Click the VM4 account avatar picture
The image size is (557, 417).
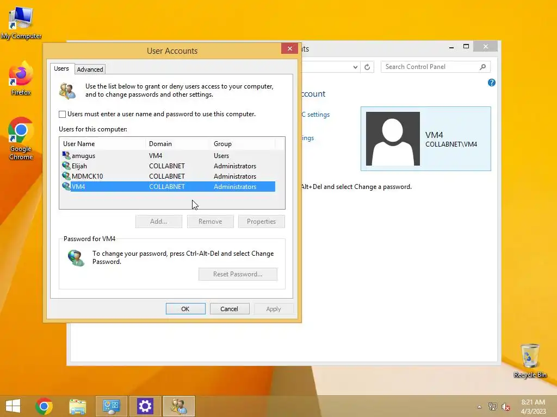coord(393,138)
